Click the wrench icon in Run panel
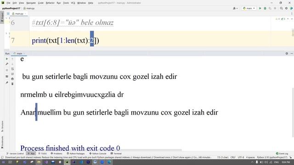Viewport: 294px width, 165px height. 7,64
